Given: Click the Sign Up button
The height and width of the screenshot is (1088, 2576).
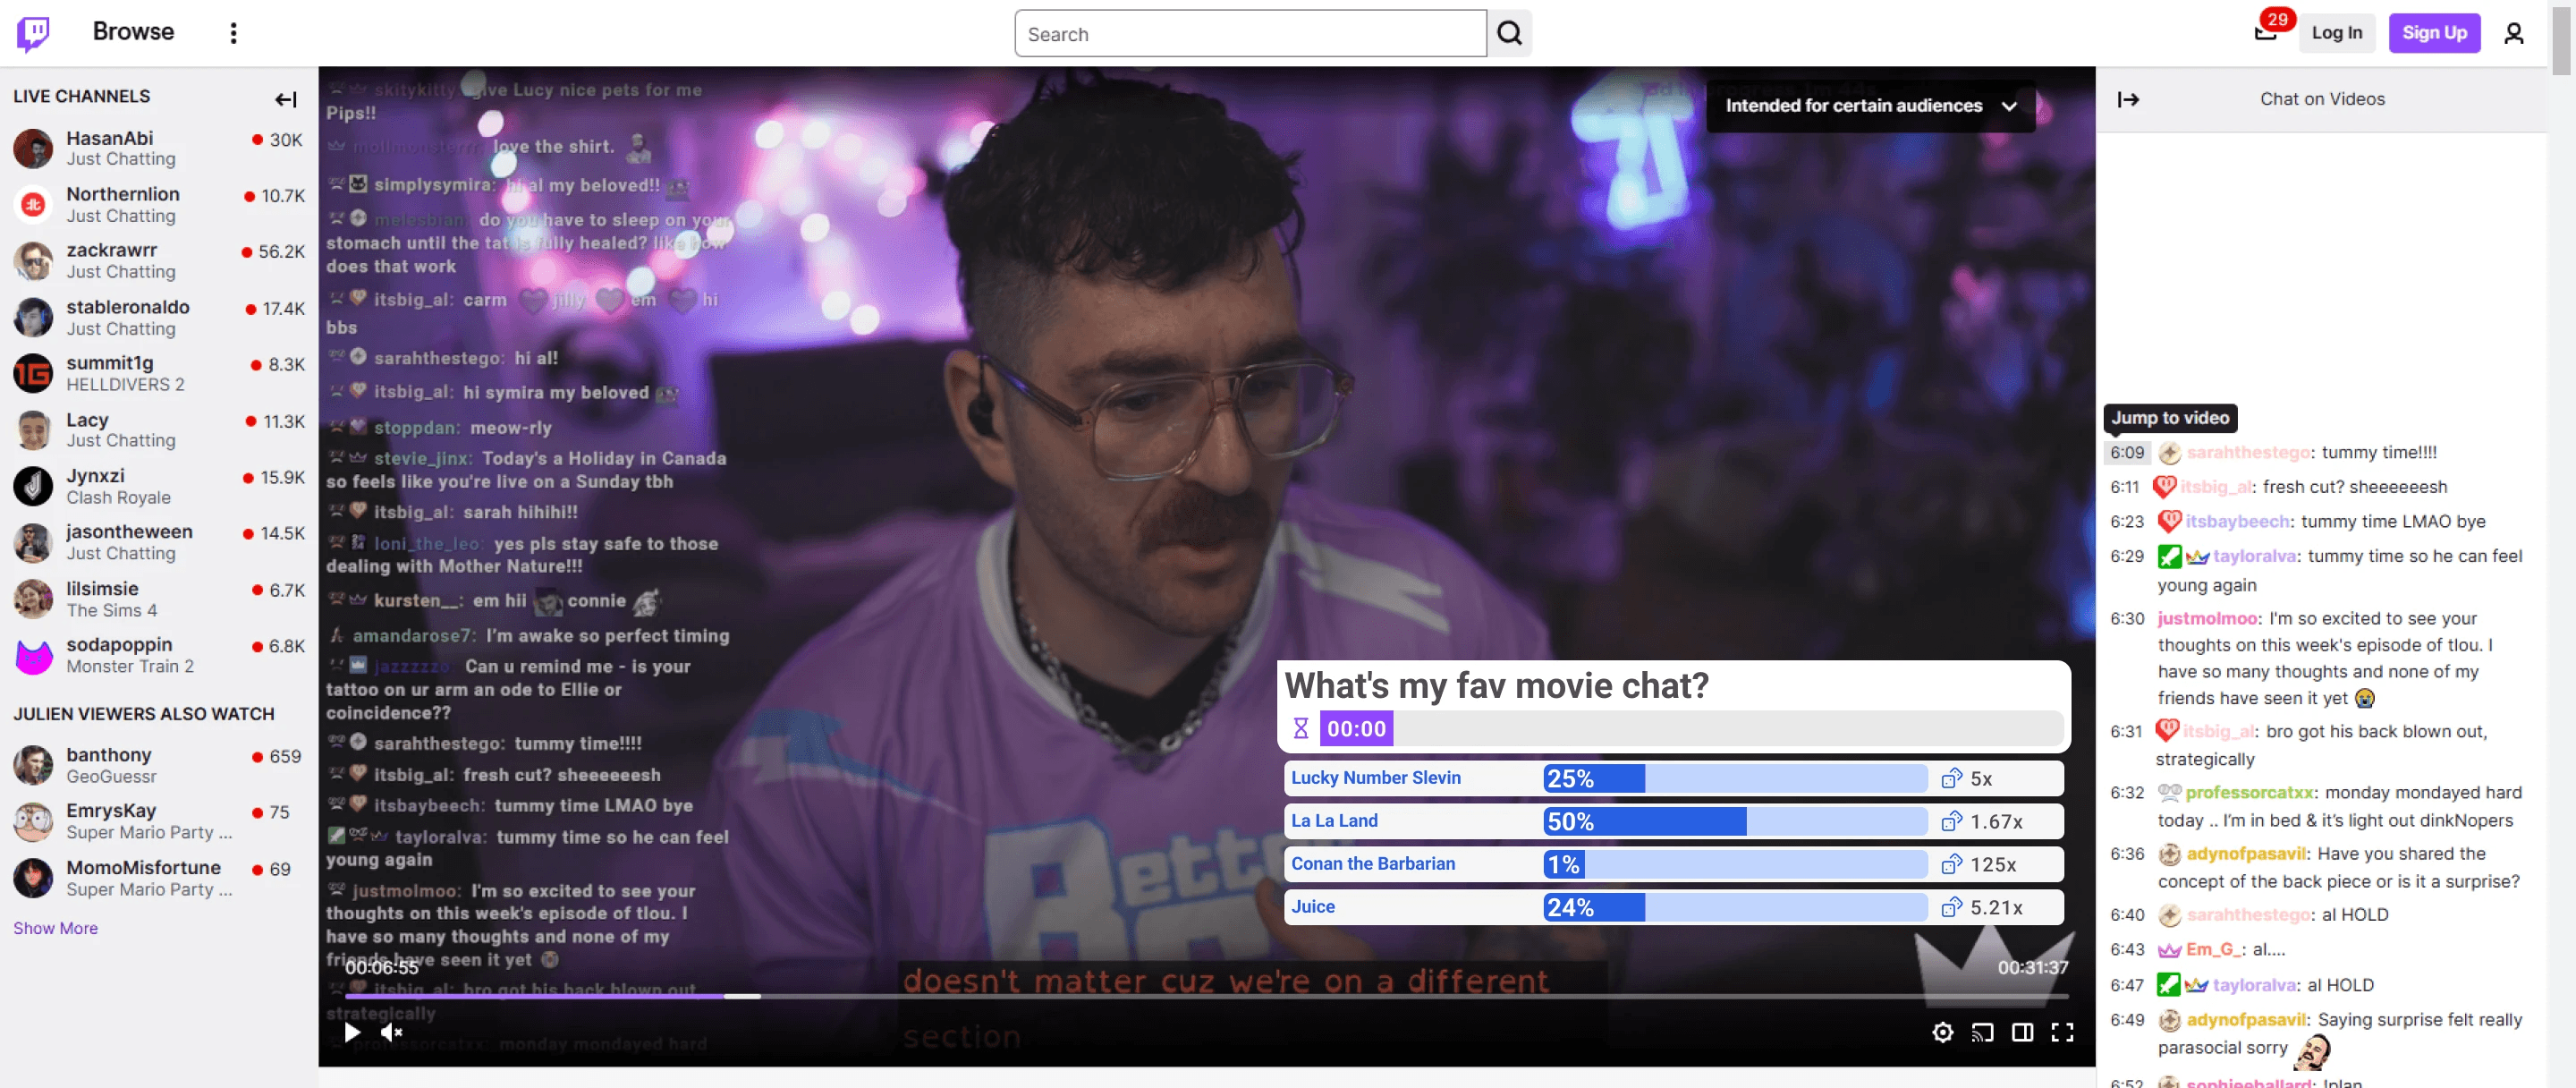Looking at the screenshot, I should [x=2434, y=33].
